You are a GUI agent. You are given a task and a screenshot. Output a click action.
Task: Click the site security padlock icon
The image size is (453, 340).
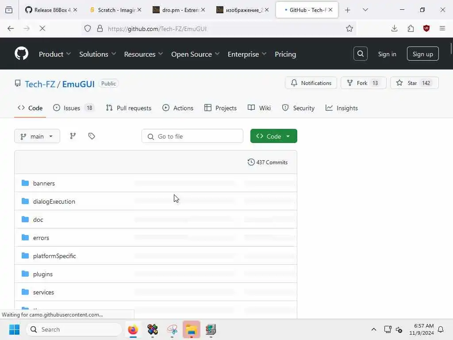[x=100, y=28]
